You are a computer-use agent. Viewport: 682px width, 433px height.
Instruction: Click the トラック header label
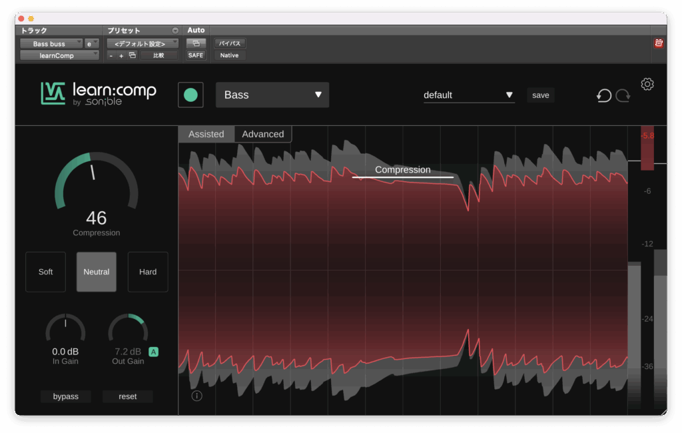[34, 31]
